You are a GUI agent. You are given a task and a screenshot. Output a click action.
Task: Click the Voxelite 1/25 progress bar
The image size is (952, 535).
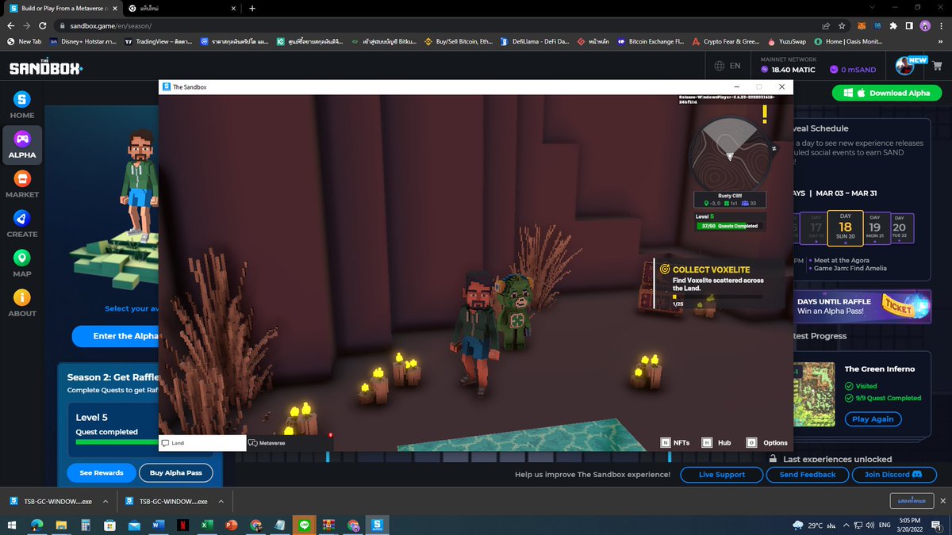pos(717,296)
